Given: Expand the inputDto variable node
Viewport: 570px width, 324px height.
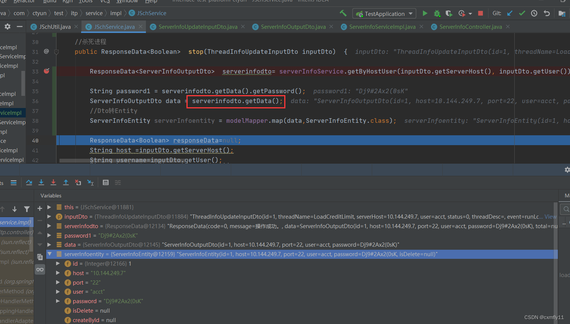Looking at the screenshot, I should coord(49,216).
